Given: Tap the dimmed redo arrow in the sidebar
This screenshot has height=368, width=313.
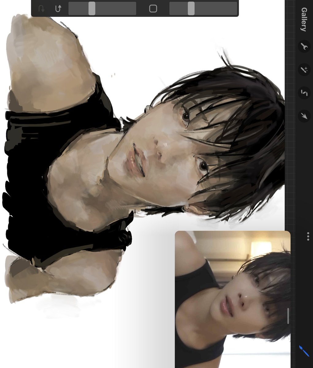Looking at the screenshot, I should coord(42,9).
